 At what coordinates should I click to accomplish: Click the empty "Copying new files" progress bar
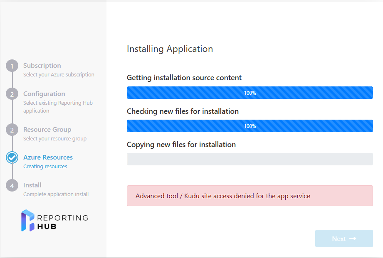point(250,159)
